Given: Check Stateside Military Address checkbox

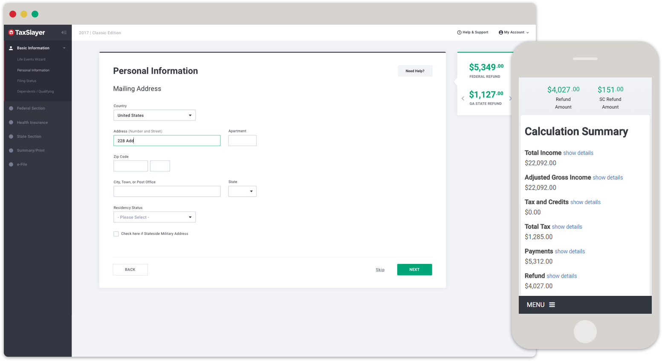Looking at the screenshot, I should pos(116,234).
